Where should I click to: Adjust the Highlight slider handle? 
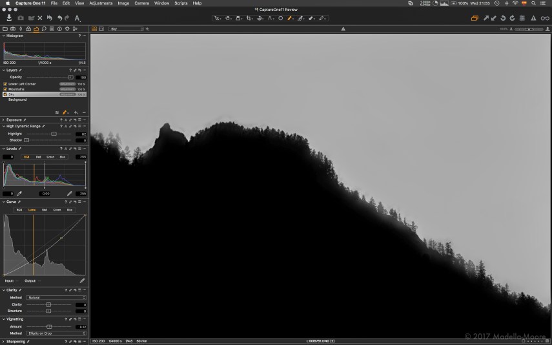pos(54,134)
